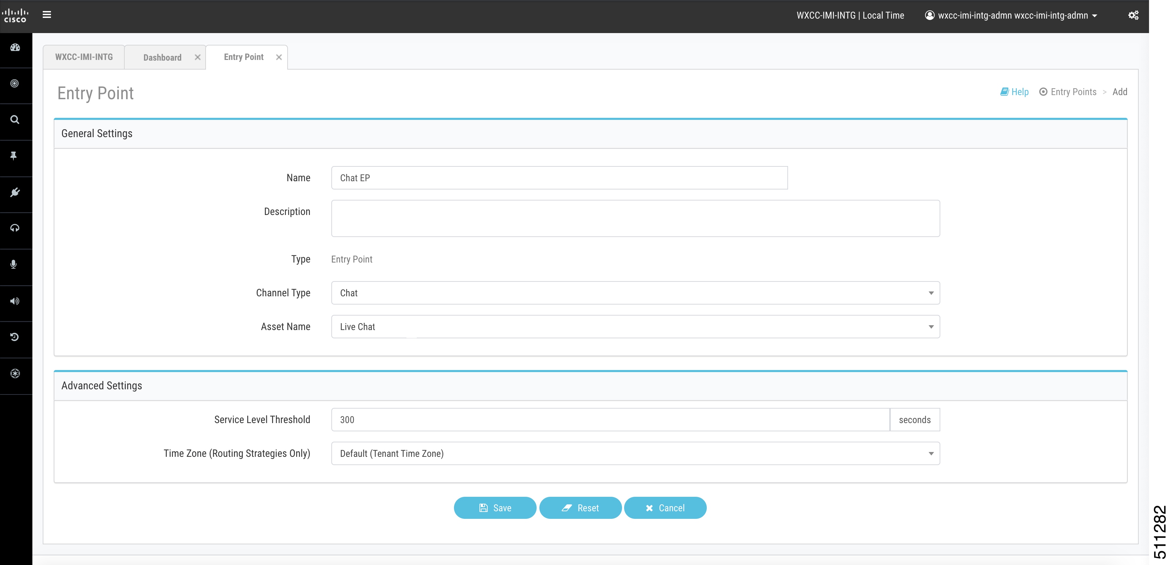Image resolution: width=1169 pixels, height=565 pixels.
Task: Click the settings gear icon in top bar
Action: [x=1134, y=15]
